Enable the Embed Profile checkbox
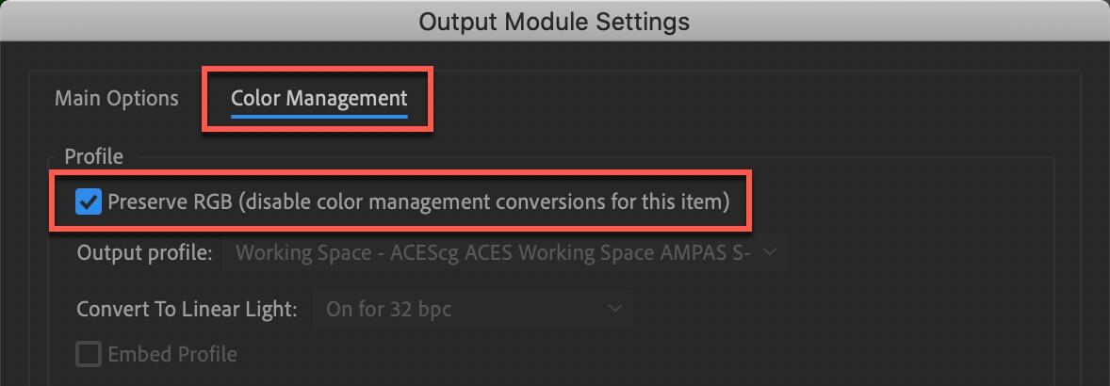The width and height of the screenshot is (1110, 386). pos(89,354)
